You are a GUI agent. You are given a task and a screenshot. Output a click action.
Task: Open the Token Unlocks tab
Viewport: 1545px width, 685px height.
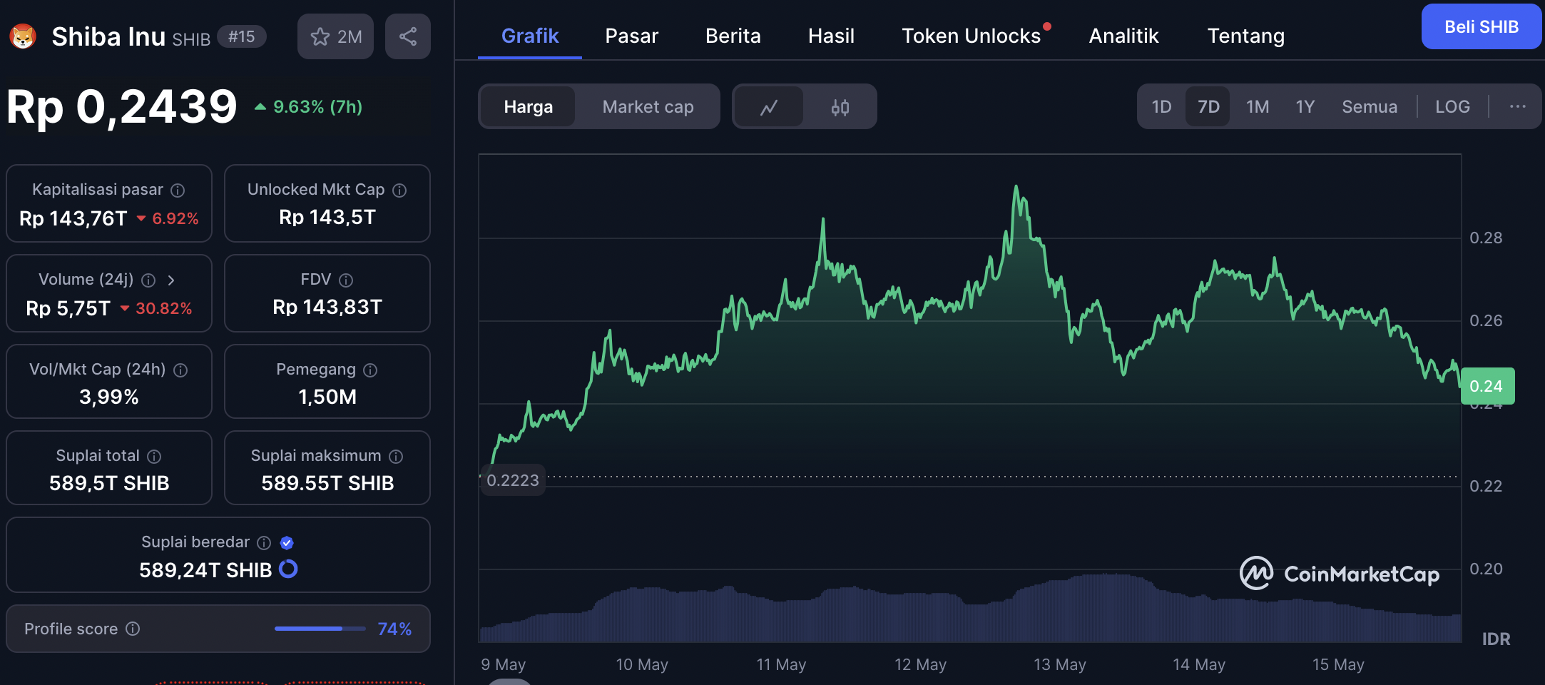[x=970, y=36]
